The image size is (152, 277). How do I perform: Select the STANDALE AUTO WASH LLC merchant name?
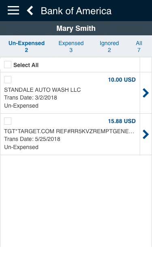pos(42,90)
